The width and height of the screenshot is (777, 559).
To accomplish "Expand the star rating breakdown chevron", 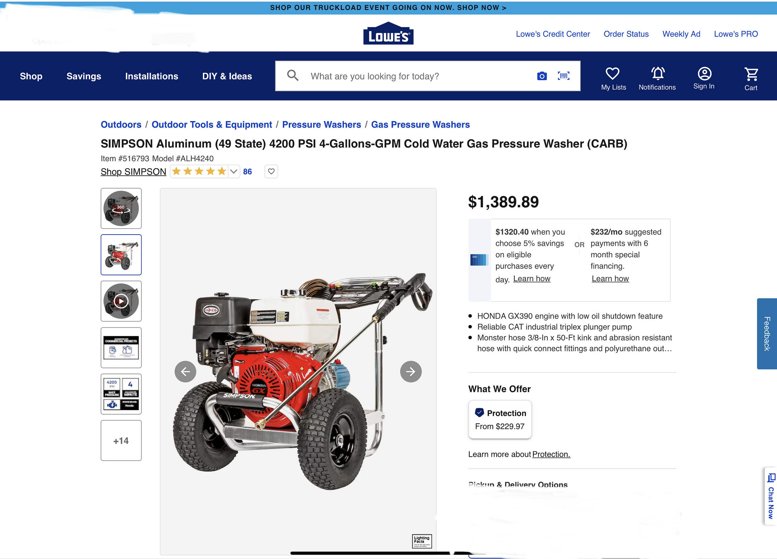I will click(x=234, y=171).
